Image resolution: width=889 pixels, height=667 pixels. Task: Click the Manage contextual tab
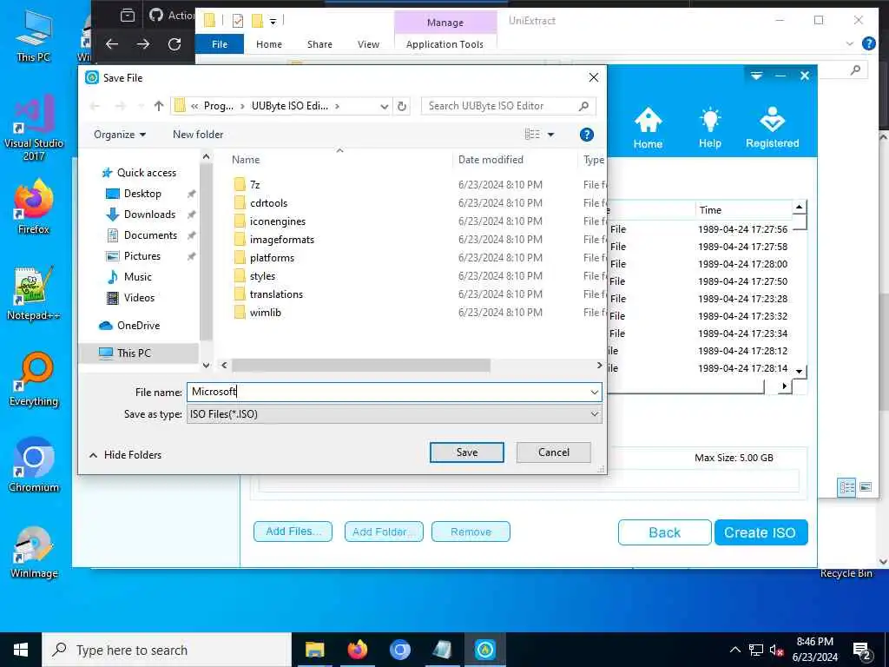tap(445, 23)
